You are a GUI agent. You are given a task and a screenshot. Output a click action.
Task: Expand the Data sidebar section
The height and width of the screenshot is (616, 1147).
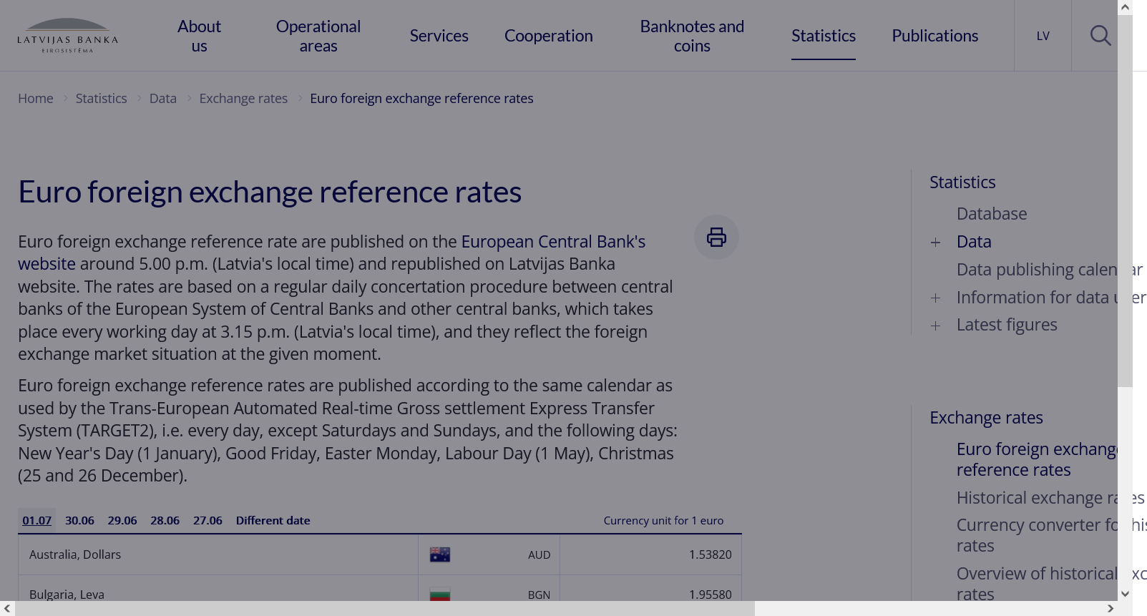click(x=935, y=243)
